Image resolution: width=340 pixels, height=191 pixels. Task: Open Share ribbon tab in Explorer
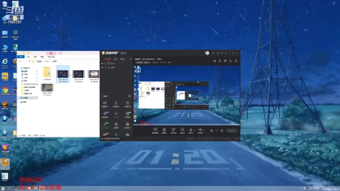35,57
